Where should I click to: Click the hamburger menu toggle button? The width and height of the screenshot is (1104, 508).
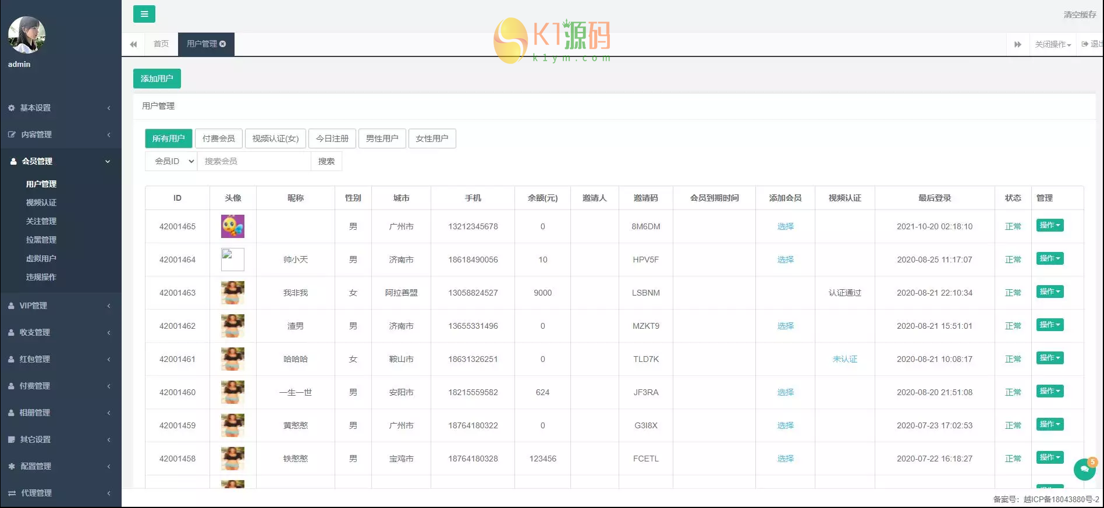tap(144, 14)
